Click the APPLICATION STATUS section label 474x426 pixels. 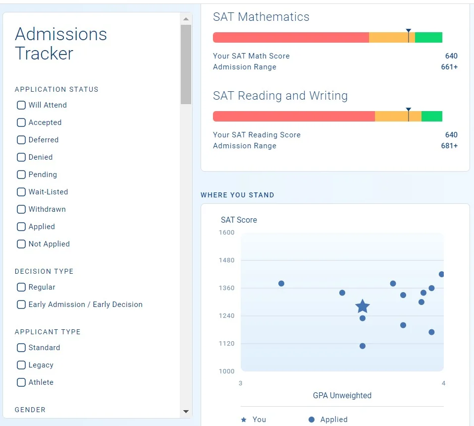(x=56, y=89)
